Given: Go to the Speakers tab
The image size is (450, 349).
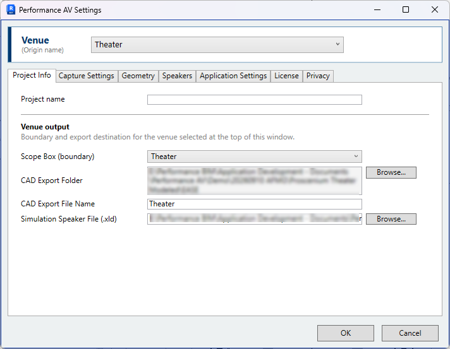Looking at the screenshot, I should pyautogui.click(x=177, y=76).
